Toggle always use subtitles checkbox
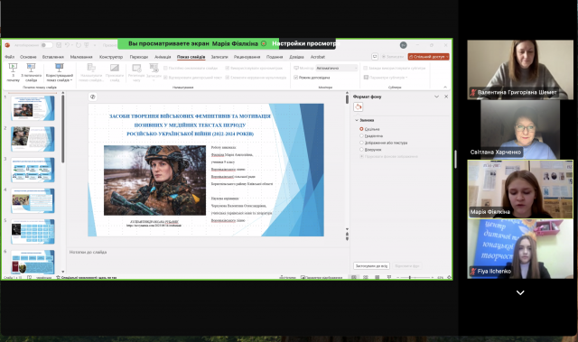578x342 pixels. 365,68
